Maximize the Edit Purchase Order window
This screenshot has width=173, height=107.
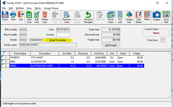click(158, 3)
